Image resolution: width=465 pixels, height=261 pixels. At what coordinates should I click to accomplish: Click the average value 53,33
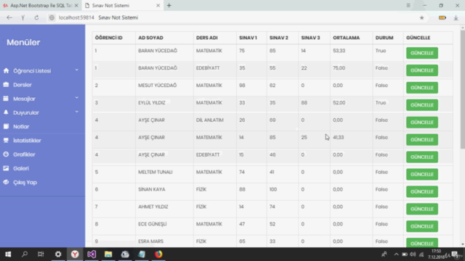click(339, 51)
